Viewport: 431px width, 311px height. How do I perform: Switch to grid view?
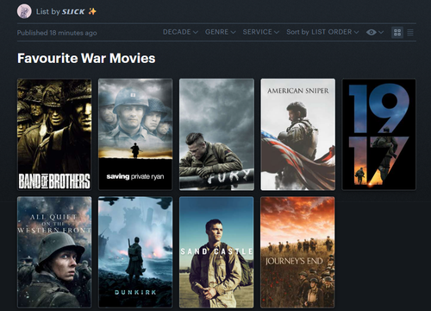click(x=397, y=33)
